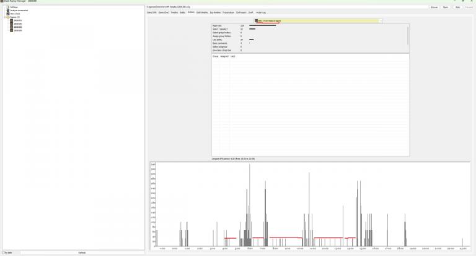Open the Draft tab

[251, 12]
